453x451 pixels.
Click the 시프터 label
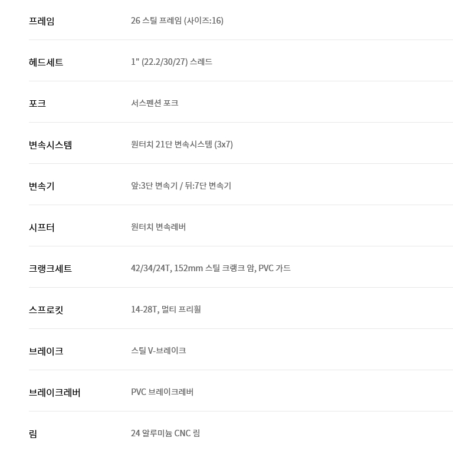[x=42, y=228]
